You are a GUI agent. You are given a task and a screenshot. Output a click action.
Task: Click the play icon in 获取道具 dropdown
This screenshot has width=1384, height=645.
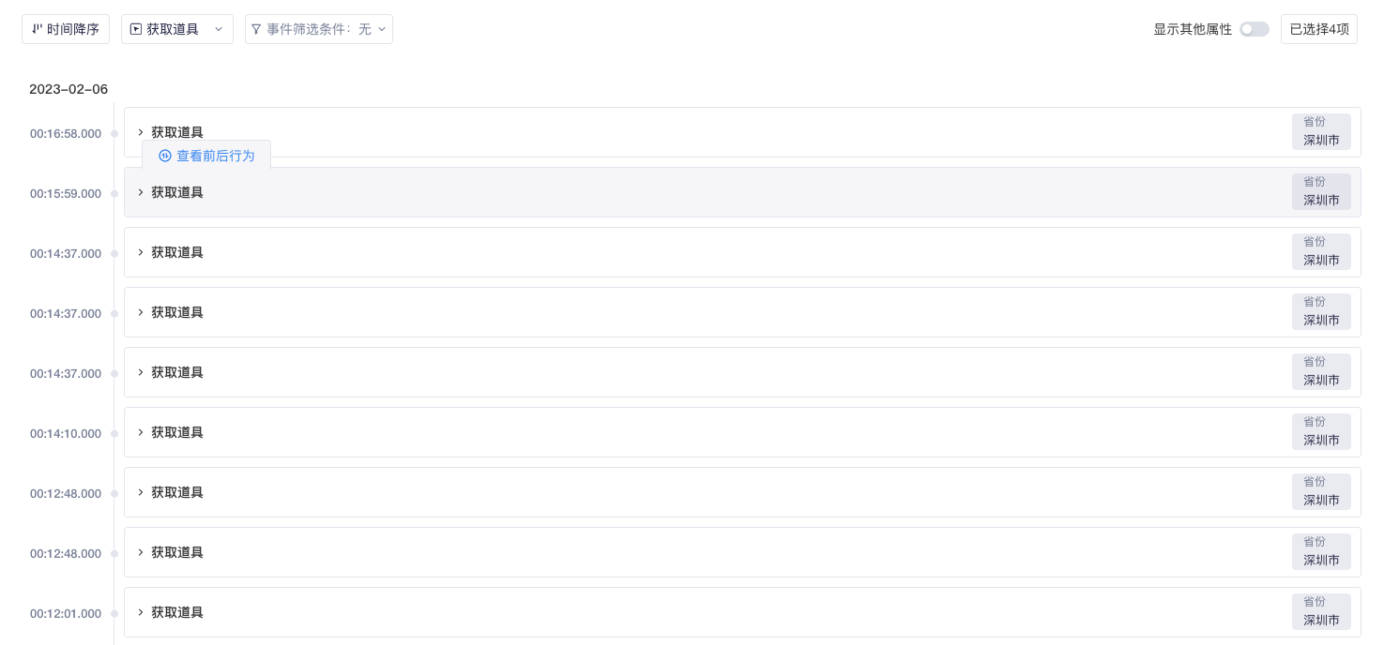[x=136, y=29]
